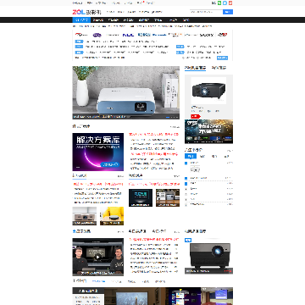Image resolution: width=305 pixels, height=305 pixels.
Task: Click the green share icon at top right
Action: pos(219,3)
